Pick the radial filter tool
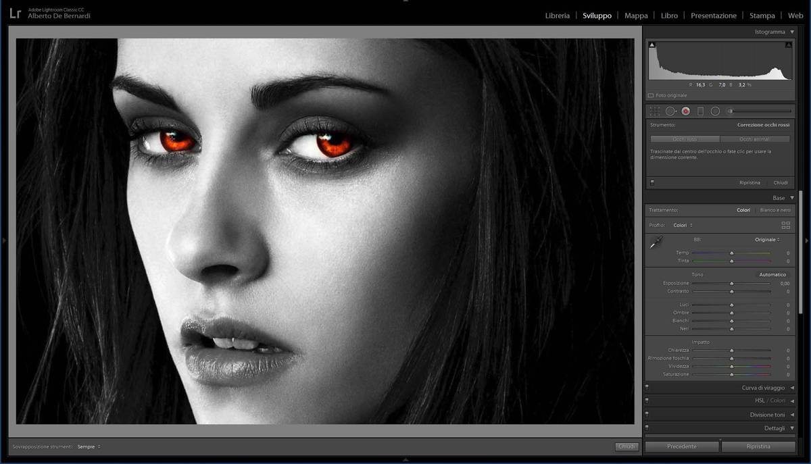This screenshot has height=464, width=811. [715, 111]
